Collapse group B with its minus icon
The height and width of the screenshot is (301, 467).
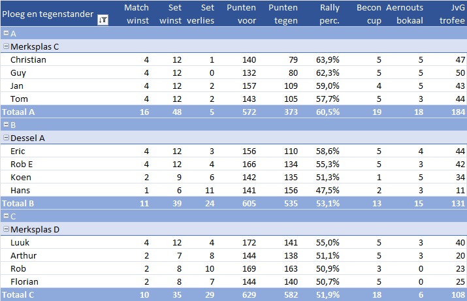coord(5,125)
